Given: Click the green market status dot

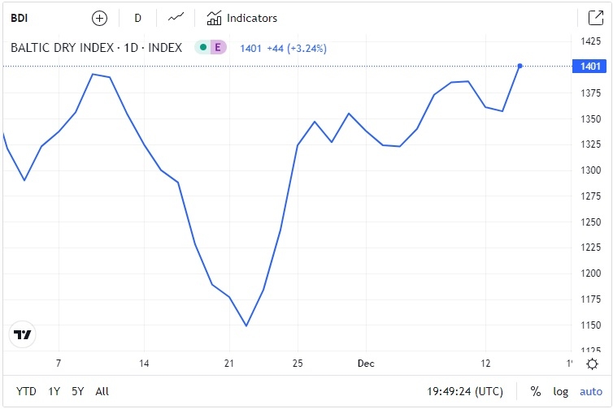Looking at the screenshot, I should click(202, 48).
